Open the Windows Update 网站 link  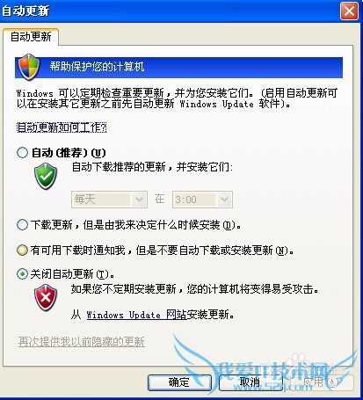point(136,315)
